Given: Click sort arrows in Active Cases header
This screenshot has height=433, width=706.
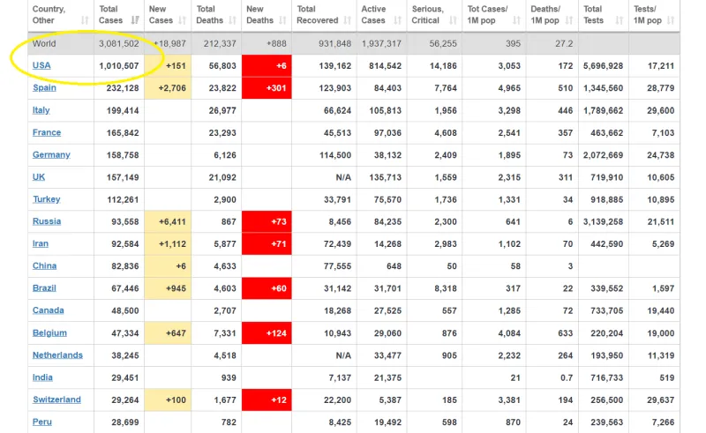Looking at the screenshot, I should point(397,19).
